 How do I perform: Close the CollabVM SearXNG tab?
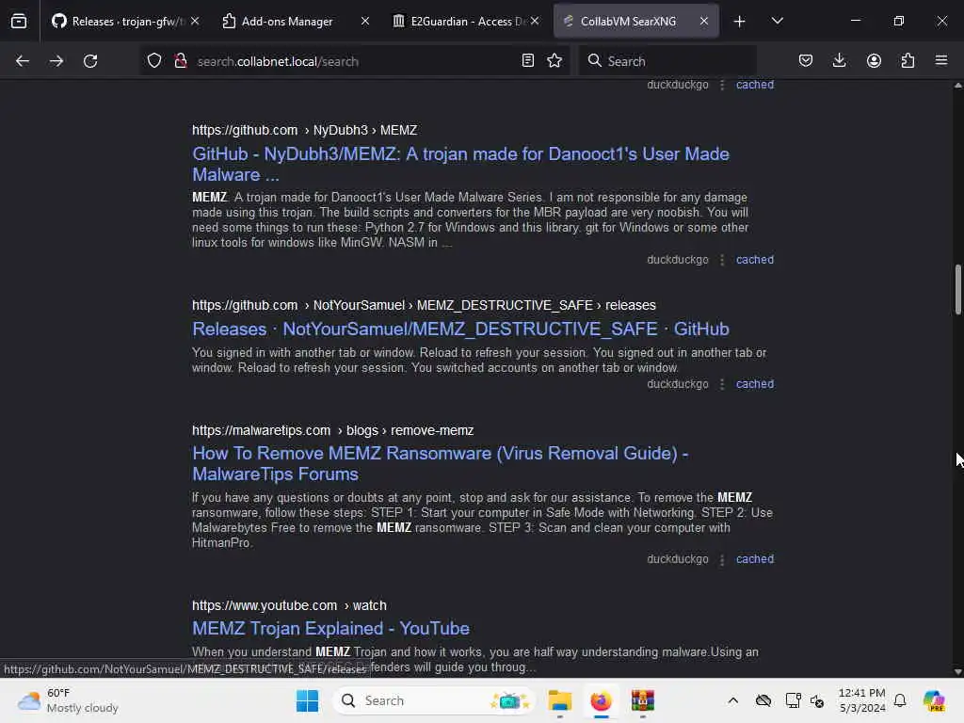pos(704,21)
